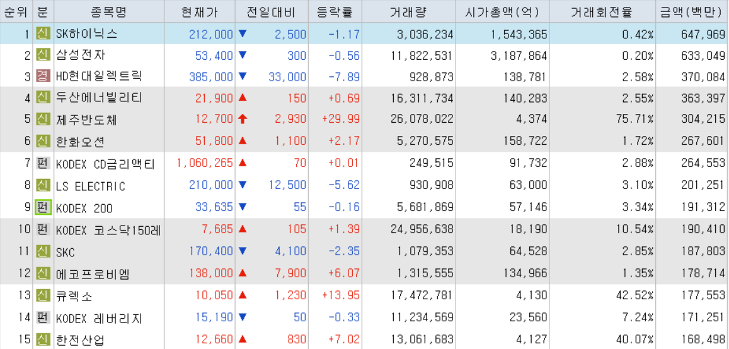Image resolution: width=729 pixels, height=349 pixels.
Task: Click the 신 badge for SKC
Action: click(43, 251)
